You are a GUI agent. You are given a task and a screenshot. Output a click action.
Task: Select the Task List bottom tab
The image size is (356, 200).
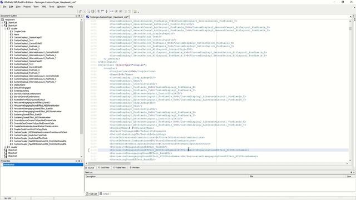[x=91, y=194]
